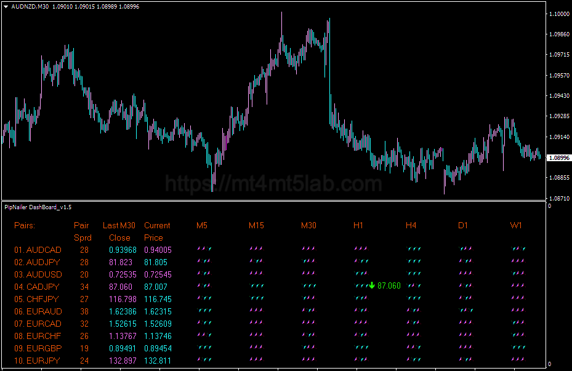Click the CADJPY M15 signal arrows
Screen dimensions: 572x371
click(x=257, y=285)
